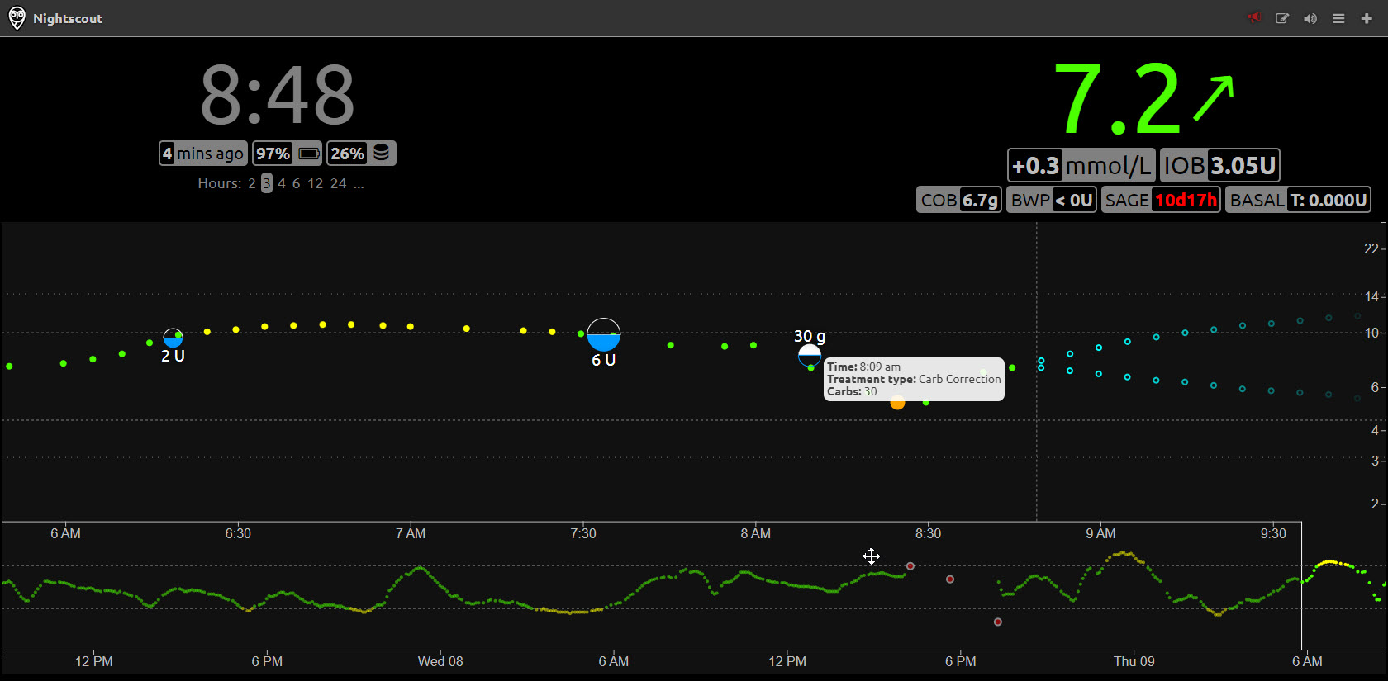Open the hamburger settings menu
This screenshot has width=1388, height=681.
click(1338, 18)
